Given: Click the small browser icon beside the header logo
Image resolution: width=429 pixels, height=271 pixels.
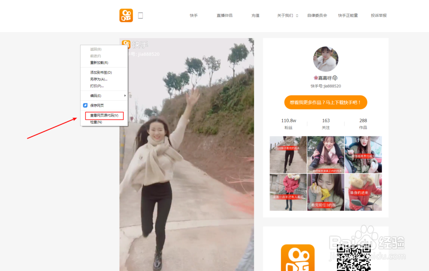Looking at the screenshot, I should [140, 14].
